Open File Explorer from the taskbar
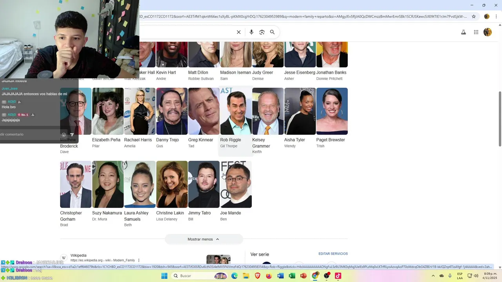Image resolution: width=502 pixels, height=282 pixels. point(246,276)
